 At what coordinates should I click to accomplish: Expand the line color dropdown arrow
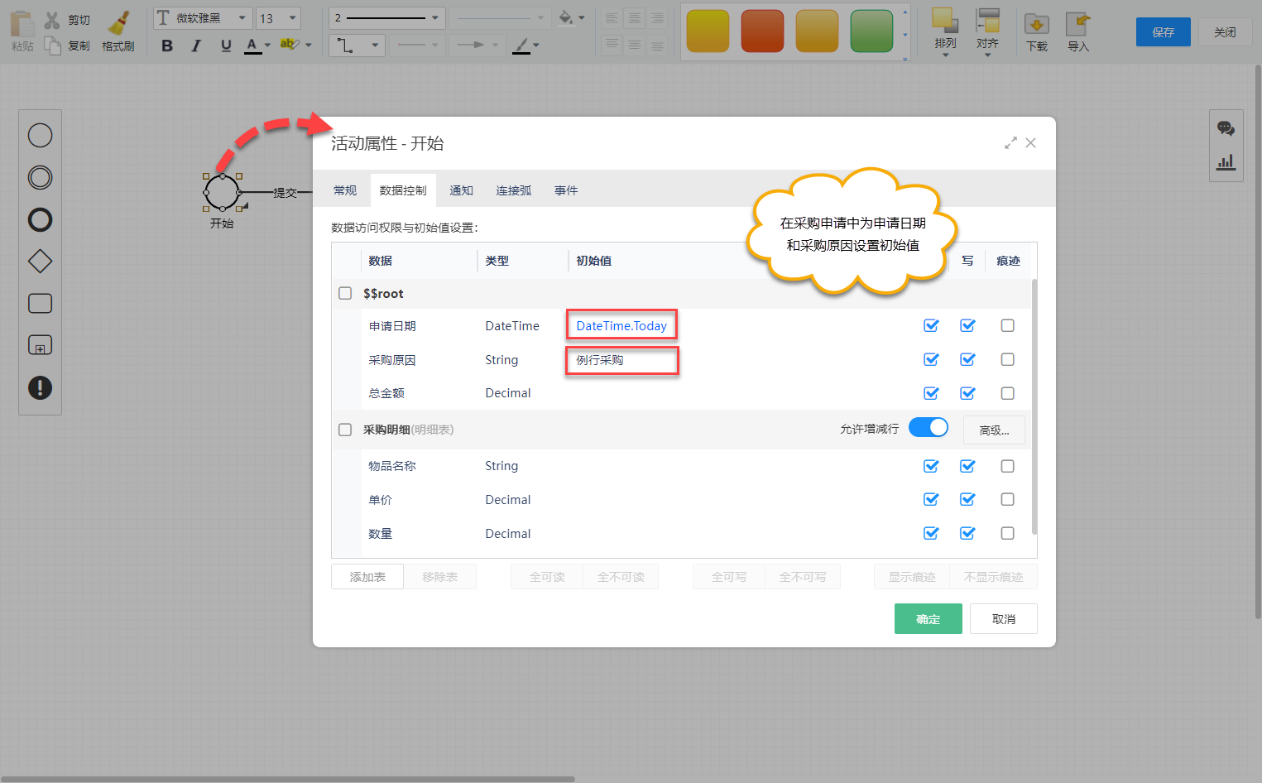pos(536,46)
